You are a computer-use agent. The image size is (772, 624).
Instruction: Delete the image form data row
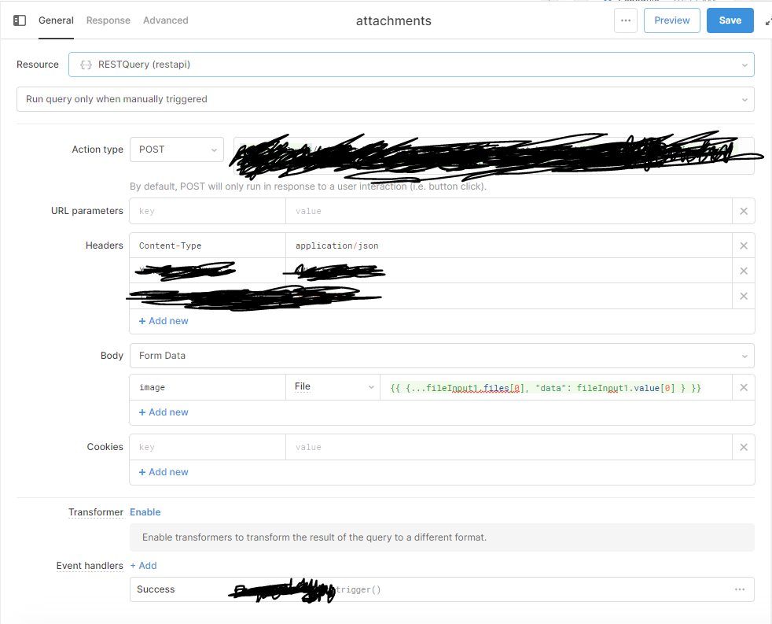(744, 386)
